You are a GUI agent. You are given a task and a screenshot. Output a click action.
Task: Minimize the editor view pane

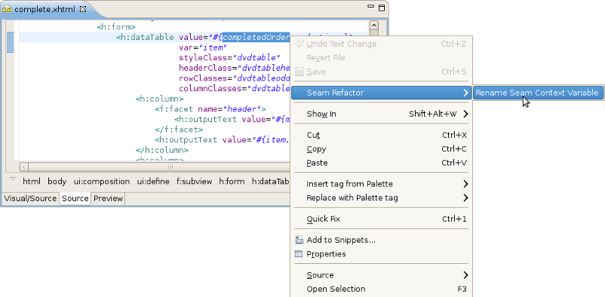pyautogui.click(x=371, y=7)
